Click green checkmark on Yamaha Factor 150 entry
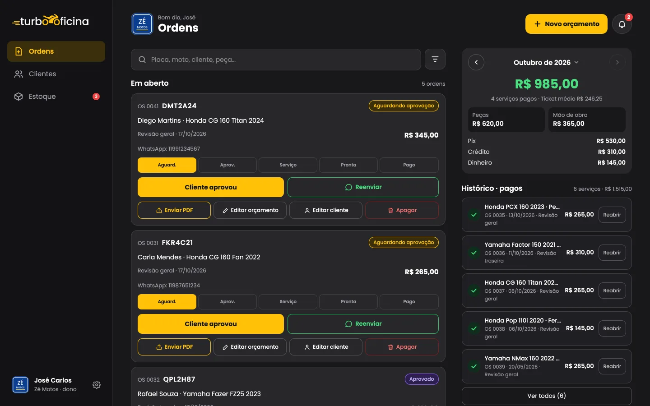 pos(474,253)
